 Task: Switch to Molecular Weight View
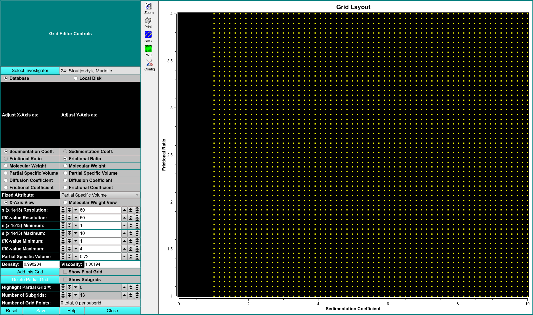pos(65,202)
